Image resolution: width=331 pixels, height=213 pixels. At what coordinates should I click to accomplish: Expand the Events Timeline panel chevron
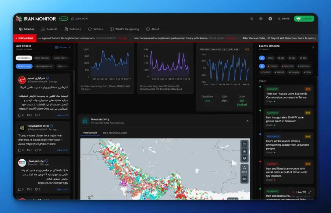pos(313,47)
